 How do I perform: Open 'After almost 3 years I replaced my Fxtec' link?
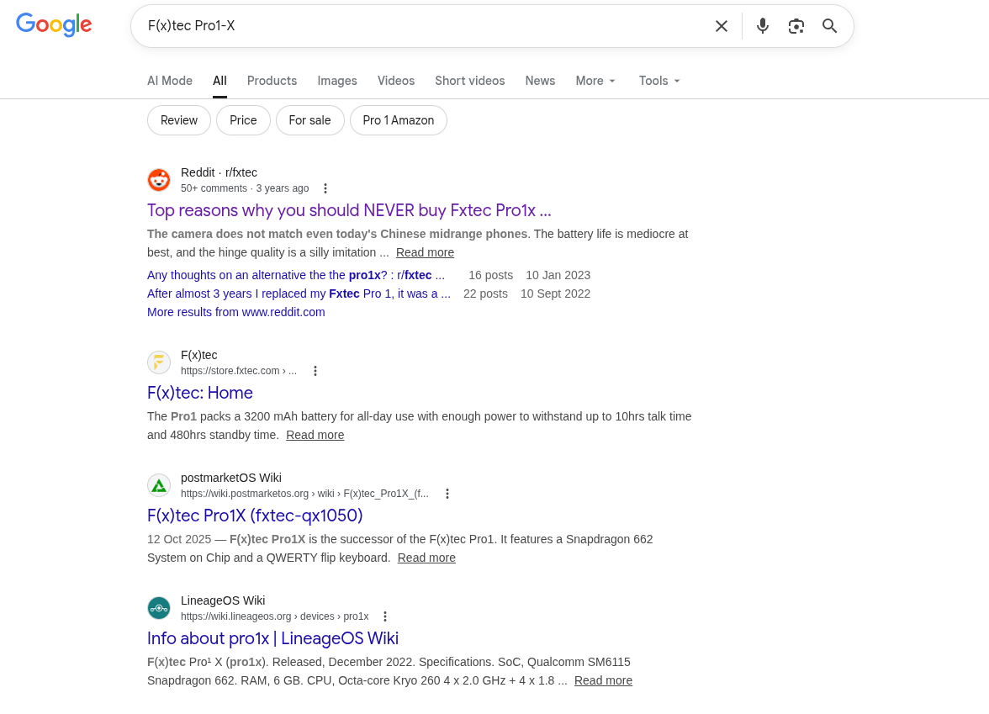299,294
